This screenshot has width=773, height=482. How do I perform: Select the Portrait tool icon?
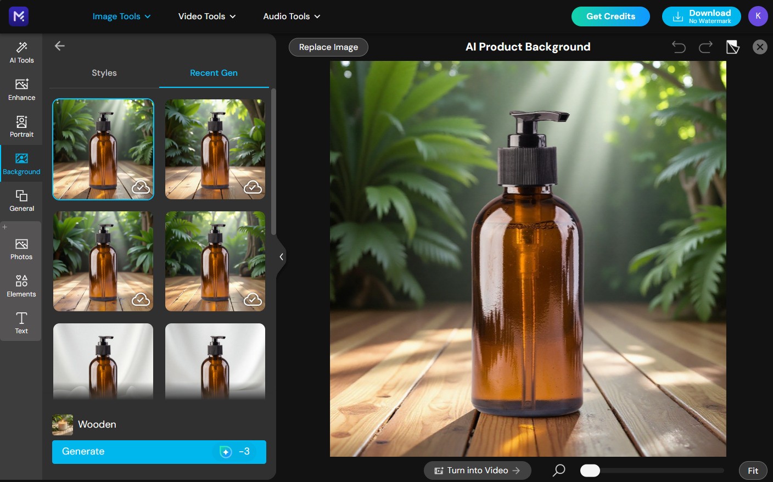21,126
